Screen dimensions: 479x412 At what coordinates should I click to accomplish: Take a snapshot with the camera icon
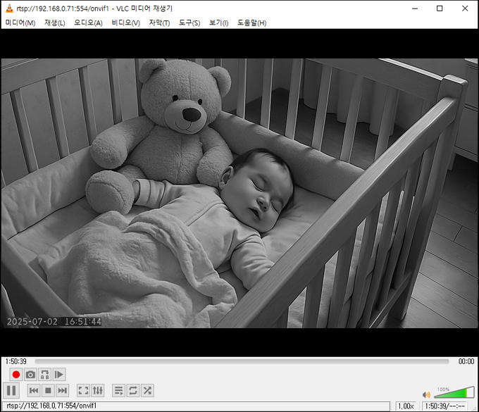(x=30, y=375)
